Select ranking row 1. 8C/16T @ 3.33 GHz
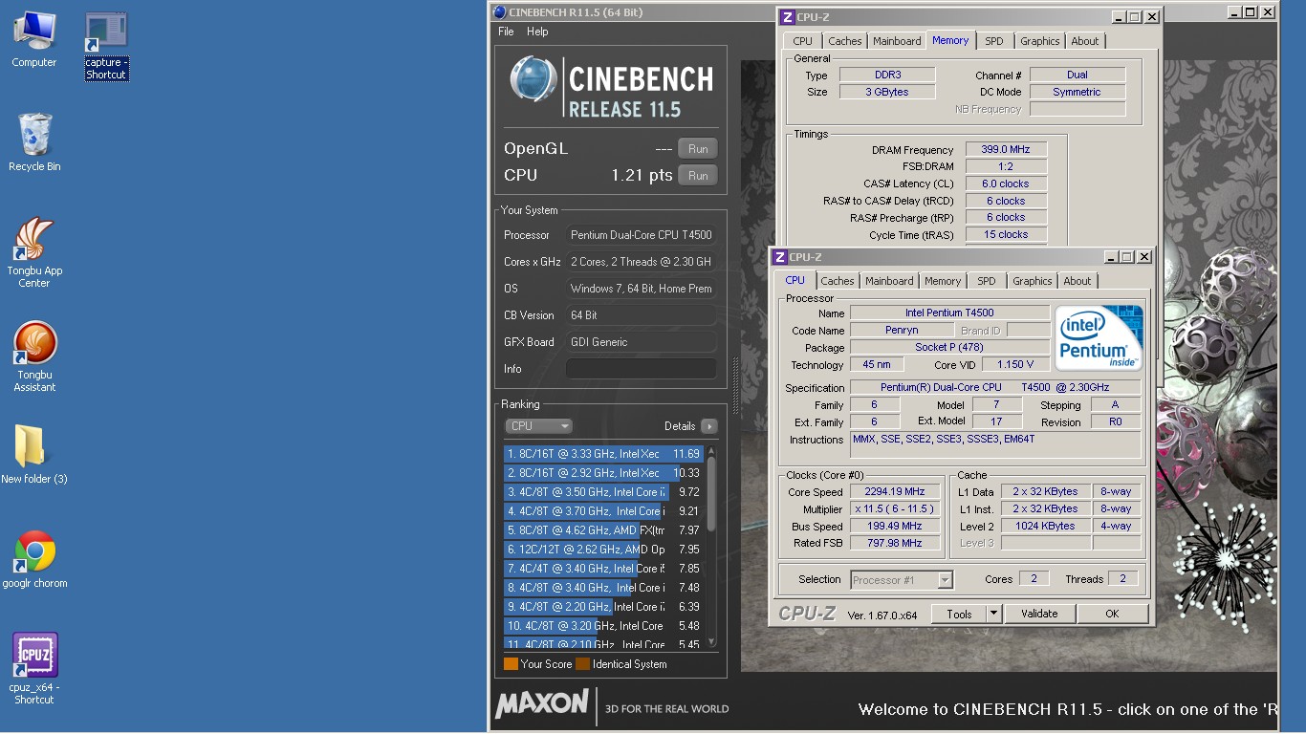The width and height of the screenshot is (1306, 734). [603, 454]
